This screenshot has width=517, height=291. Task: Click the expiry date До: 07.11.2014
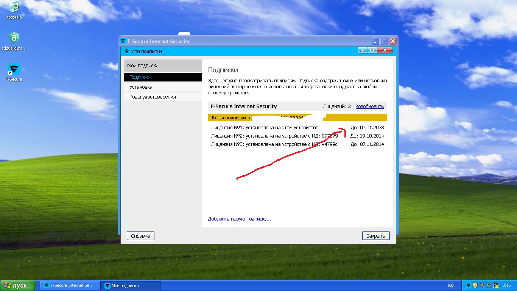point(367,144)
